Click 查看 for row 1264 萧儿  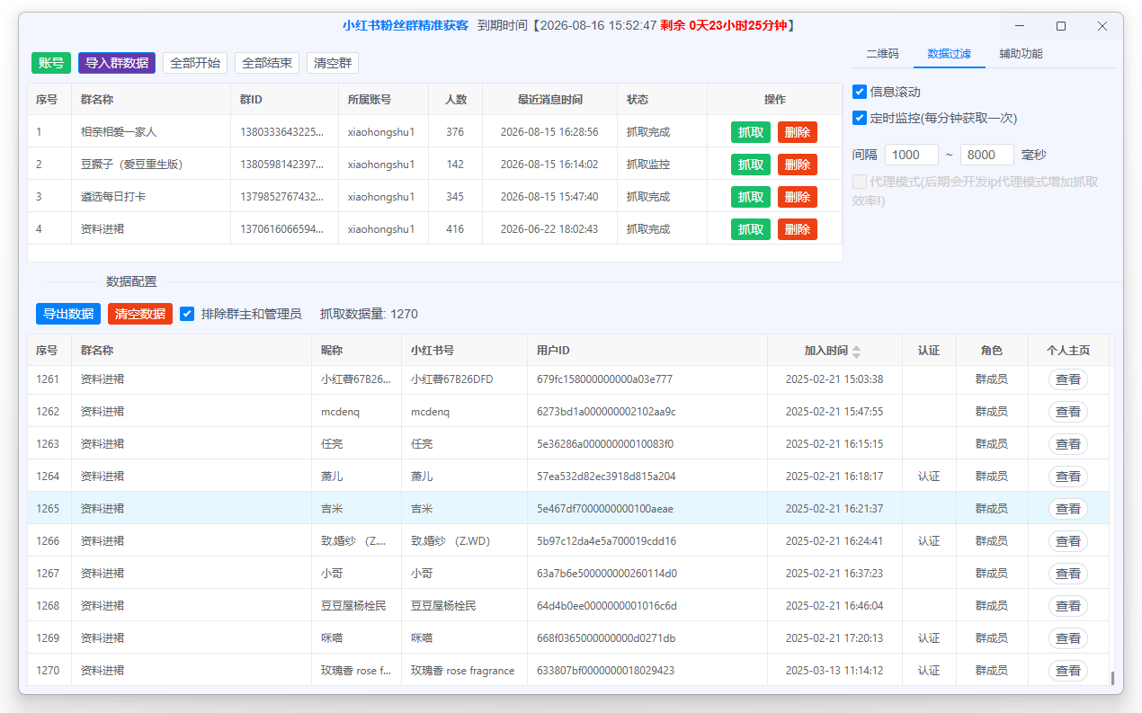[1068, 477]
